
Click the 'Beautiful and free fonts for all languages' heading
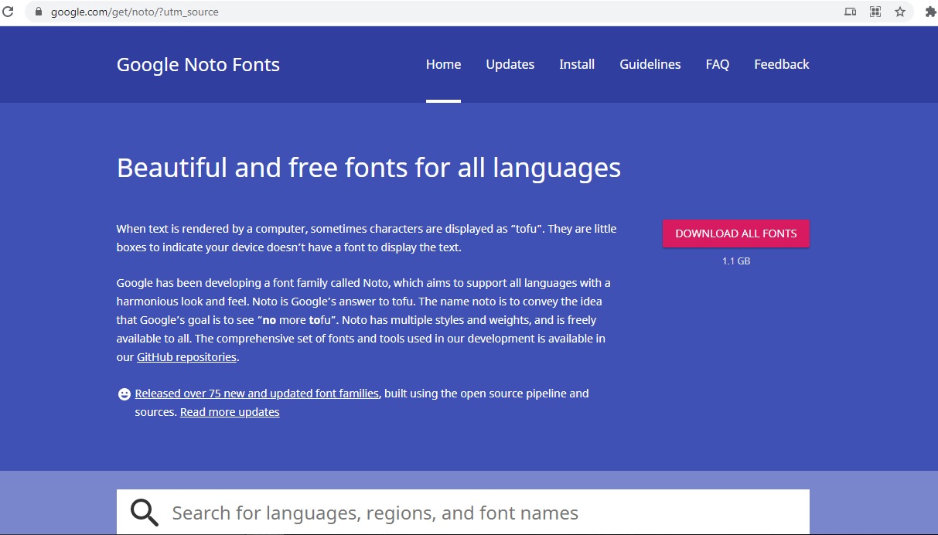click(x=369, y=168)
